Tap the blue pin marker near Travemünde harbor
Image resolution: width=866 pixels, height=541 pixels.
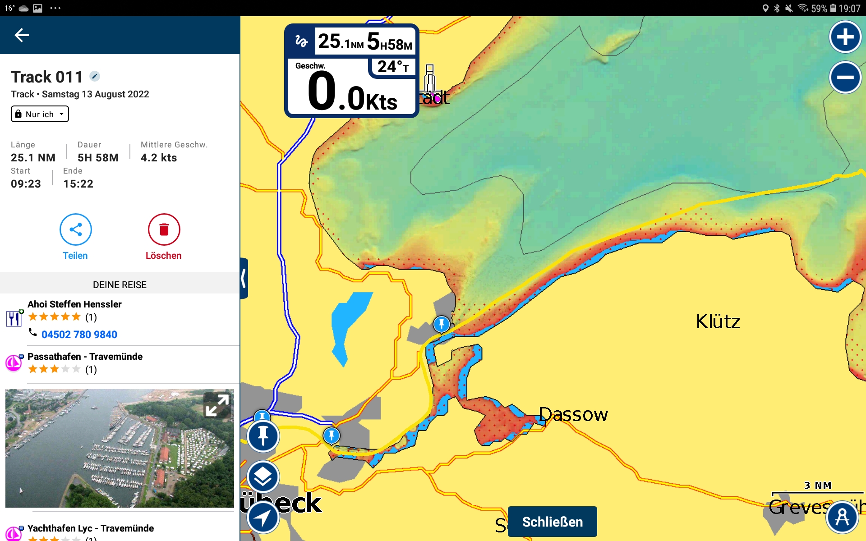tap(442, 324)
